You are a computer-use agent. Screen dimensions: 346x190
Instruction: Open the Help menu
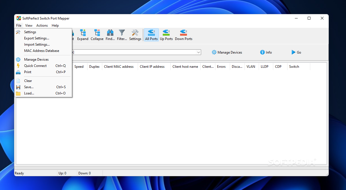click(55, 26)
